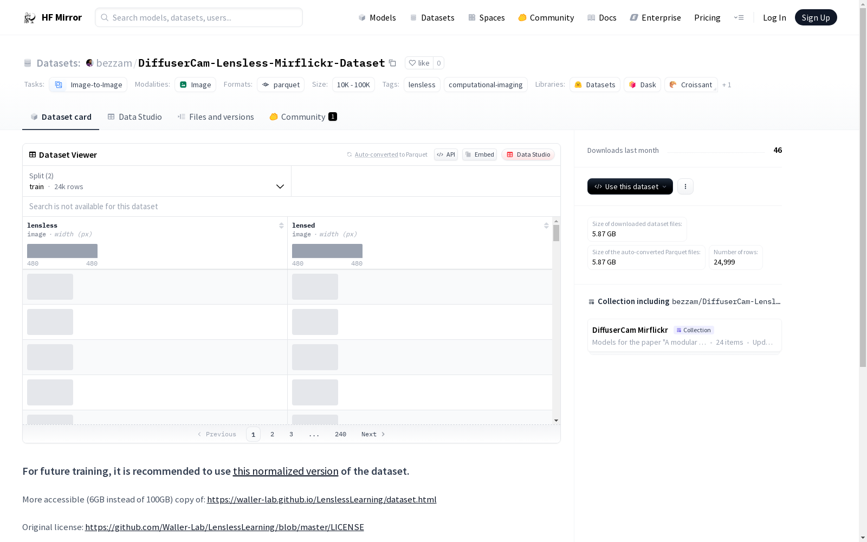Expand the +1 more libraries

[x=727, y=85]
